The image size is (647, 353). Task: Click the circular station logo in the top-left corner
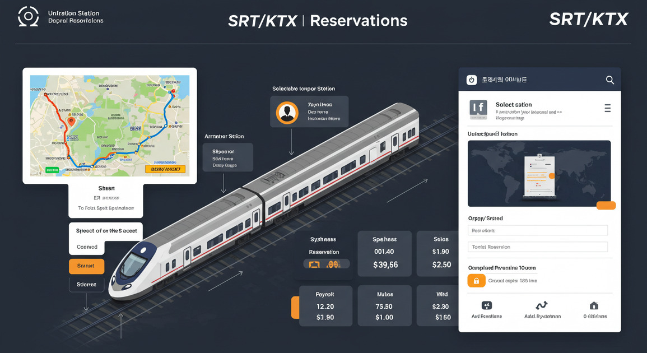pos(28,16)
